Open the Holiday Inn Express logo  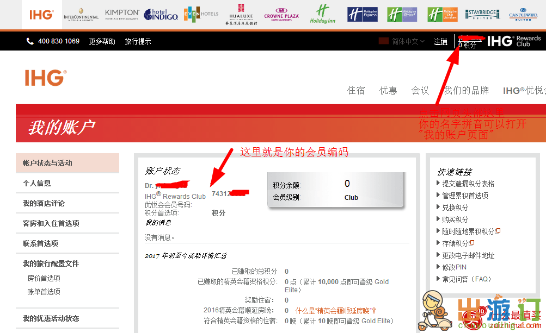click(x=363, y=15)
